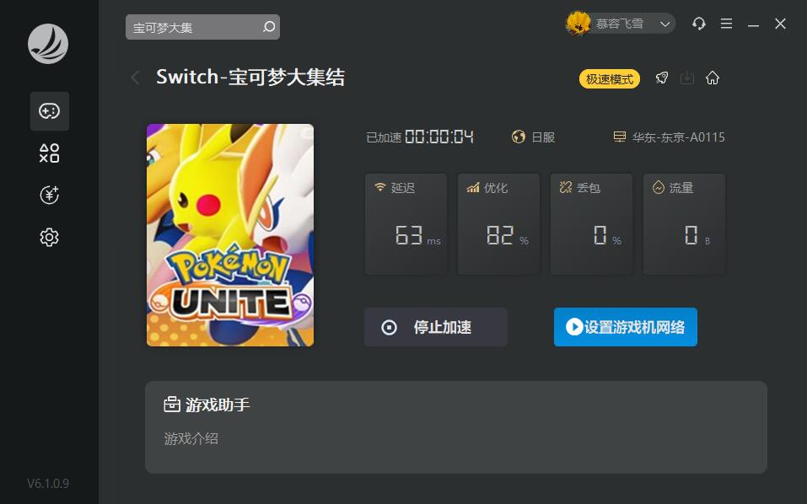
Task: Open the apps shapes sidebar icon
Action: tap(50, 153)
